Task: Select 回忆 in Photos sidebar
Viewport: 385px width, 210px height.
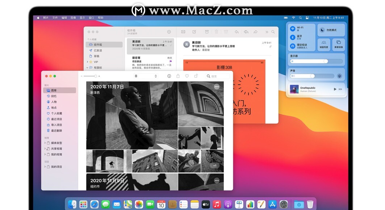Action: (x=60, y=96)
